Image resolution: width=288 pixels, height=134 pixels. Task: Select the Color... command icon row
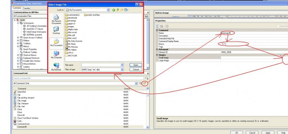click(15, 121)
